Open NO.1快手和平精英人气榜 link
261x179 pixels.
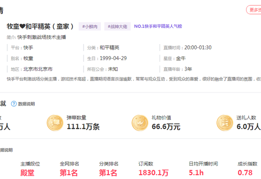click(x=158, y=26)
